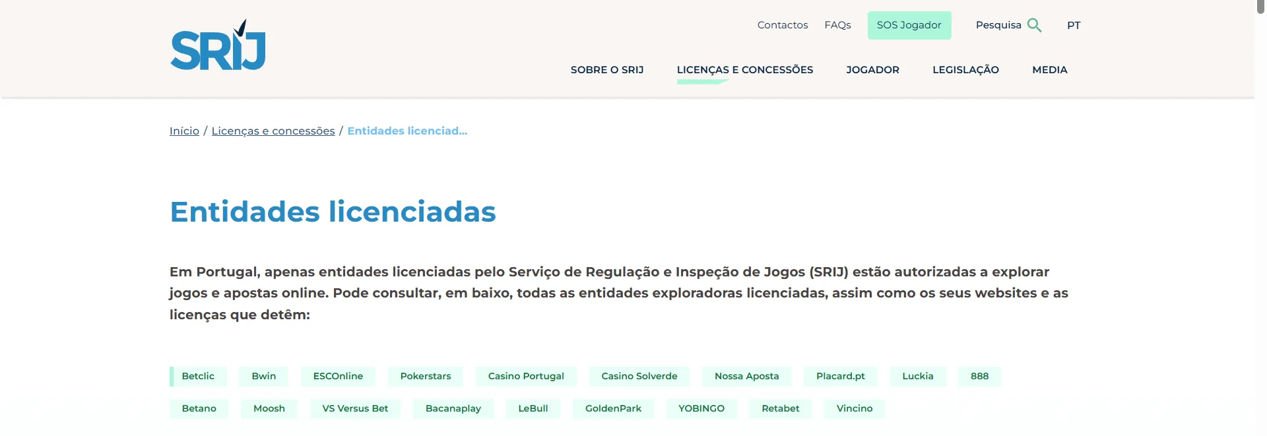Open the Contactos link
Screen dimensions: 1267x436
coord(782,25)
